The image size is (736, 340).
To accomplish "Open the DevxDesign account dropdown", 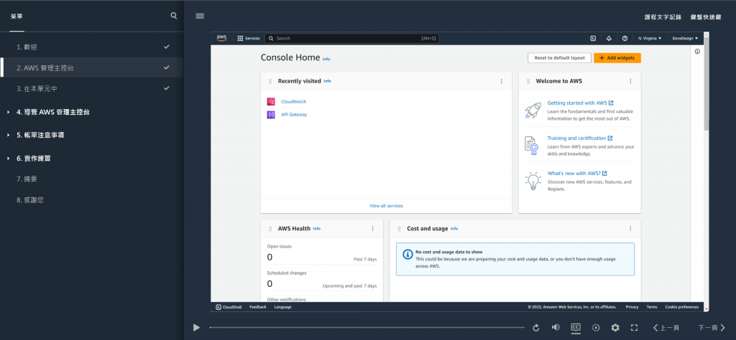I will point(685,39).
